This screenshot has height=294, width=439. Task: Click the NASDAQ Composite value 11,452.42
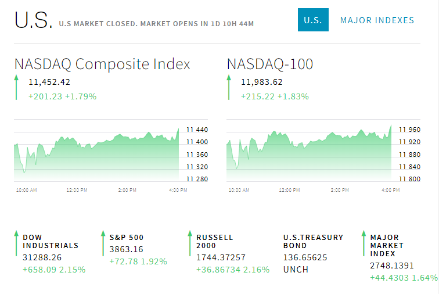tap(49, 82)
